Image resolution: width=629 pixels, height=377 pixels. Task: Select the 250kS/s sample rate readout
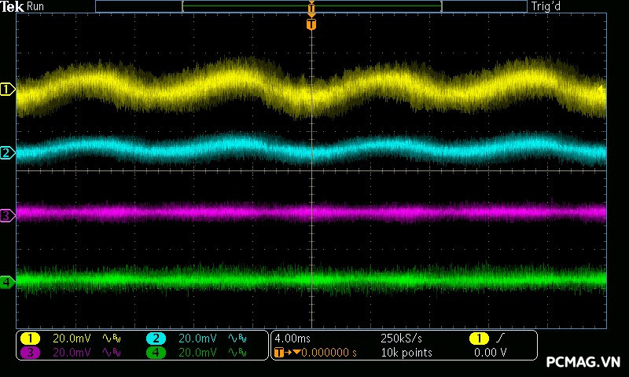(401, 339)
